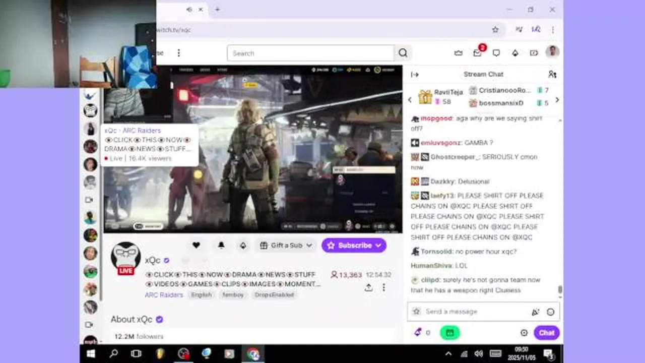This screenshot has width=645, height=363.
Task: Open Chrome's three-dot menu
Action: point(553,30)
